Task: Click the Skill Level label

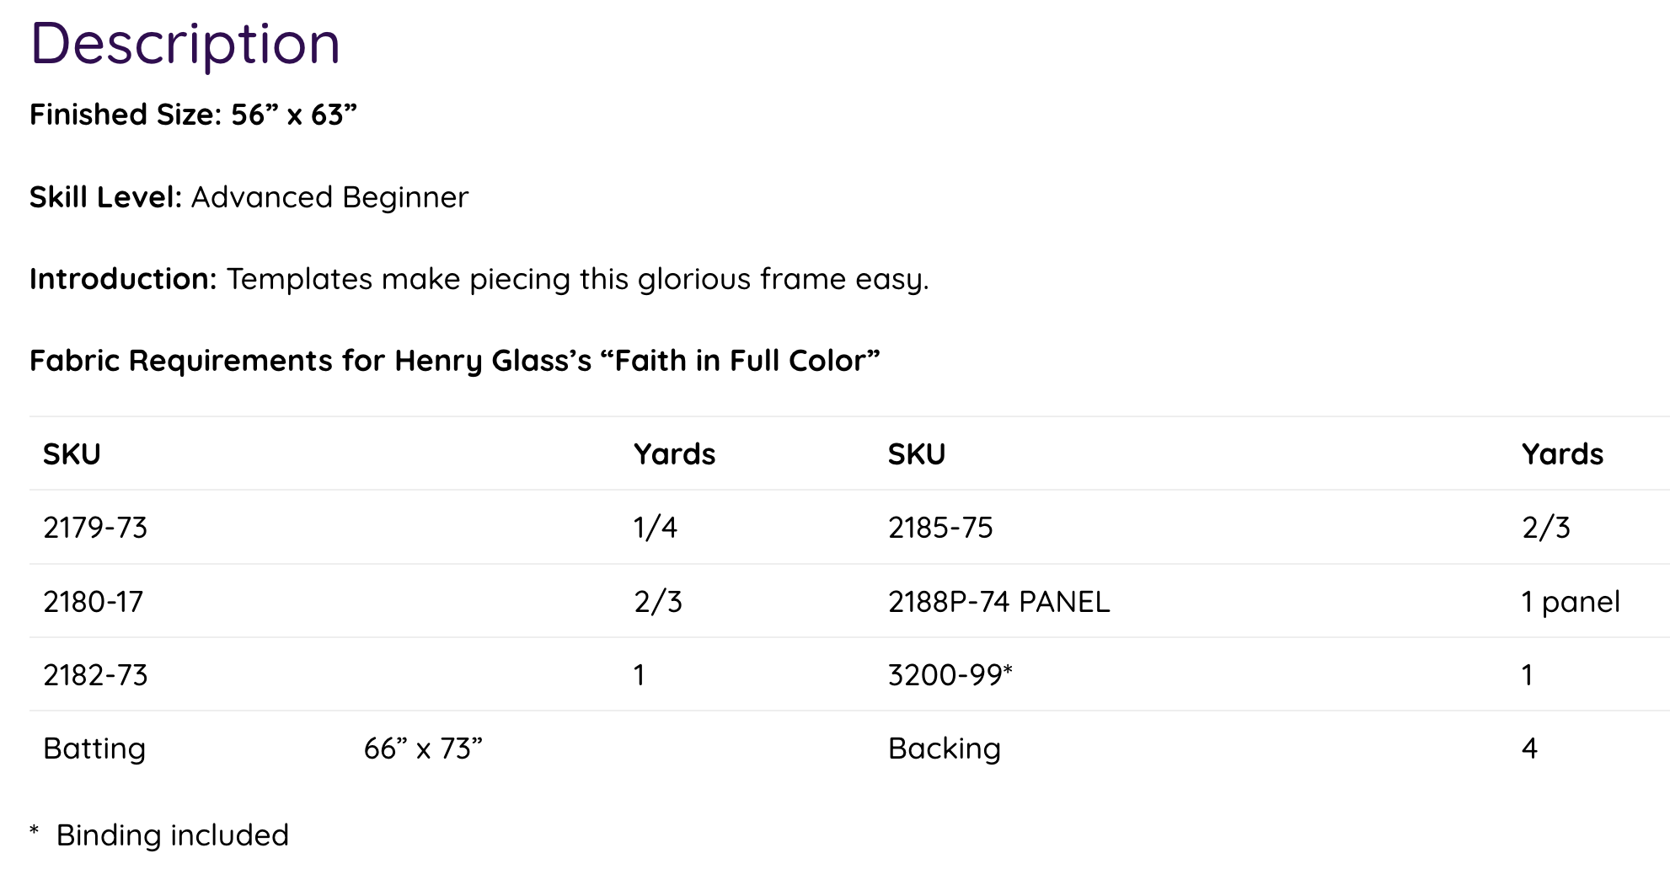Action: coord(105,197)
